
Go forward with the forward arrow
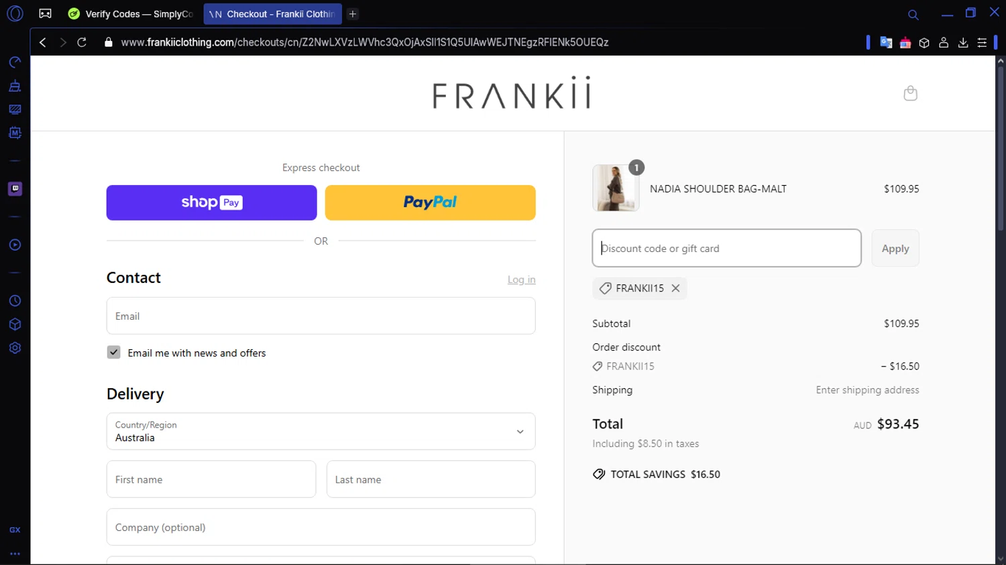(62, 42)
